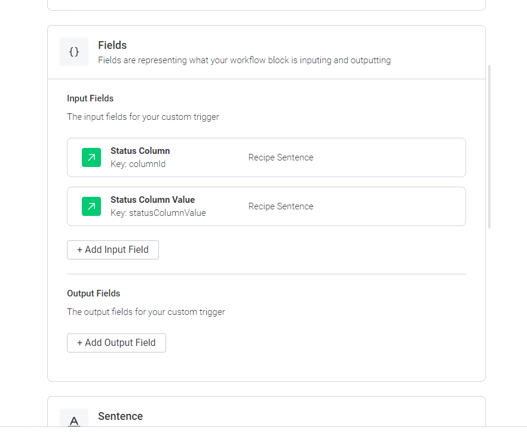527x436 pixels.
Task: Open the Status Column Value field row
Action: [x=266, y=206]
